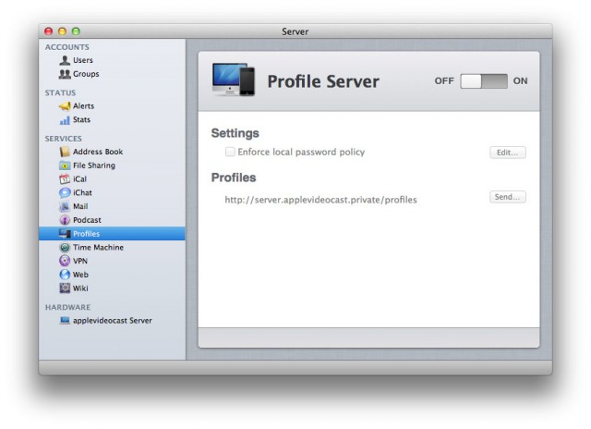Click the File Sharing folder icon
The image size is (591, 429).
pos(65,165)
